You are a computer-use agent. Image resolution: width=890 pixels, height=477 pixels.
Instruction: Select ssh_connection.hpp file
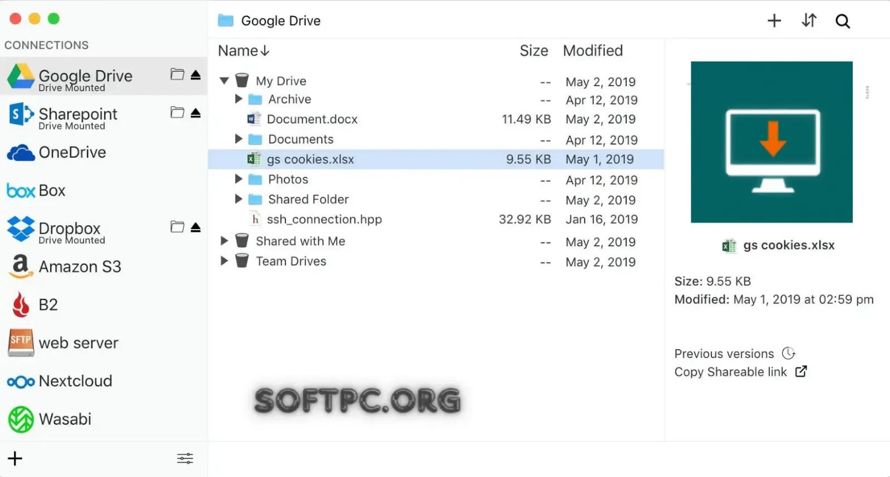(x=324, y=219)
